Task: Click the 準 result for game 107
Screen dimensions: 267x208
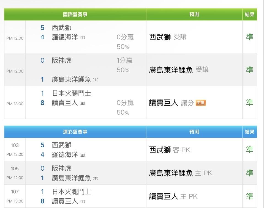Action: 249,196
